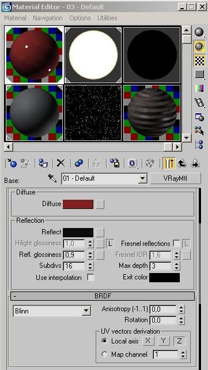208x370 pixels.
Task: Open the Utilities menu
Action: coord(107,18)
